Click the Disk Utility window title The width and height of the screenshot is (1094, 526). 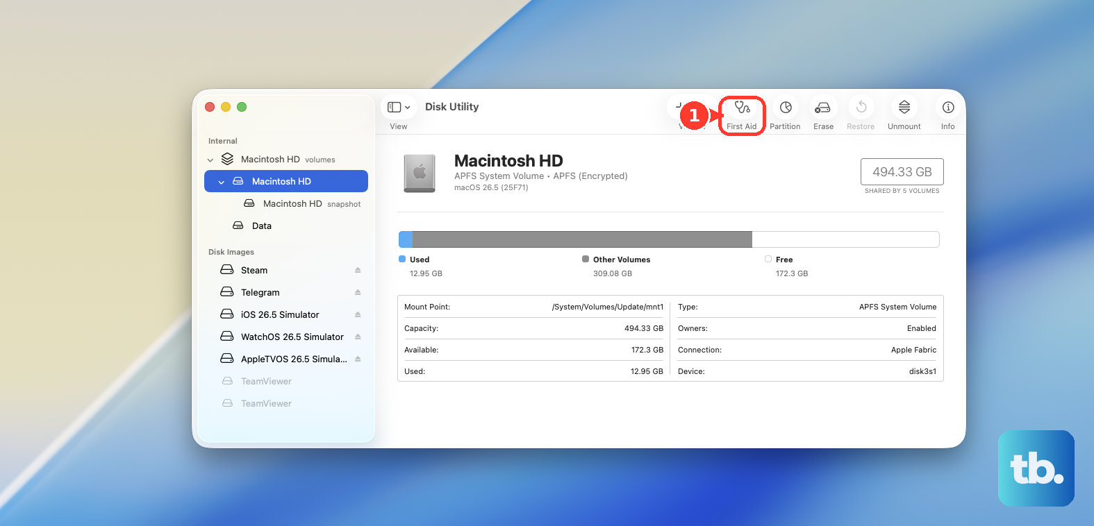[x=452, y=107]
